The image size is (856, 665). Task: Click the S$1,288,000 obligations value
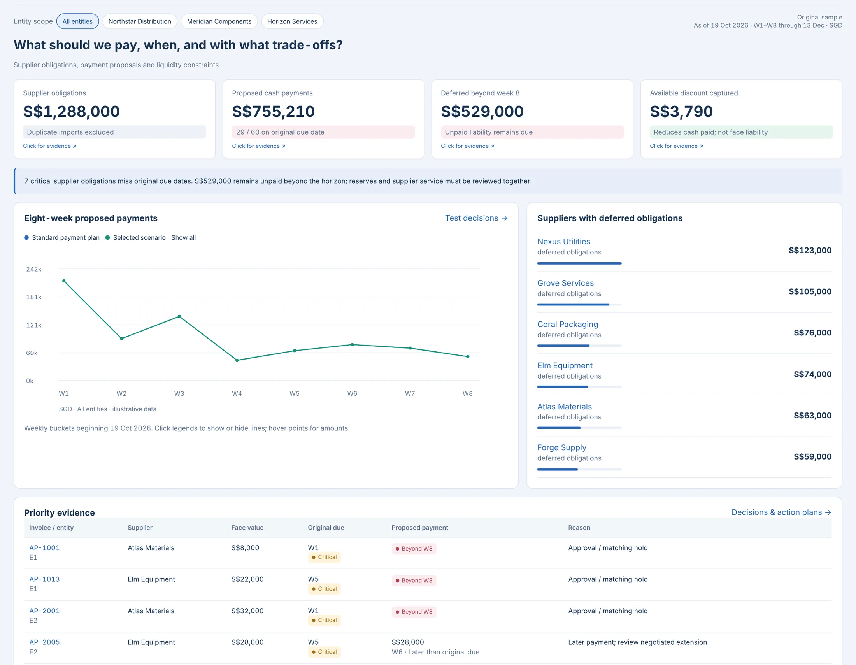71,111
